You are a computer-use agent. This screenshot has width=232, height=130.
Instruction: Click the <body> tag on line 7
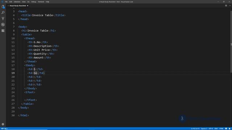[x=22, y=27]
